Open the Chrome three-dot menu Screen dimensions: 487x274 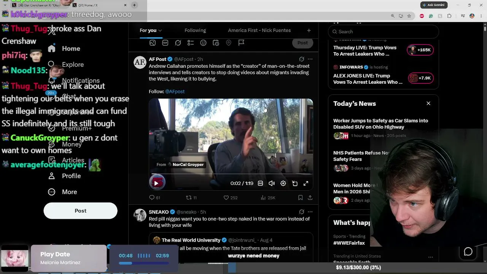pyautogui.click(x=481, y=16)
